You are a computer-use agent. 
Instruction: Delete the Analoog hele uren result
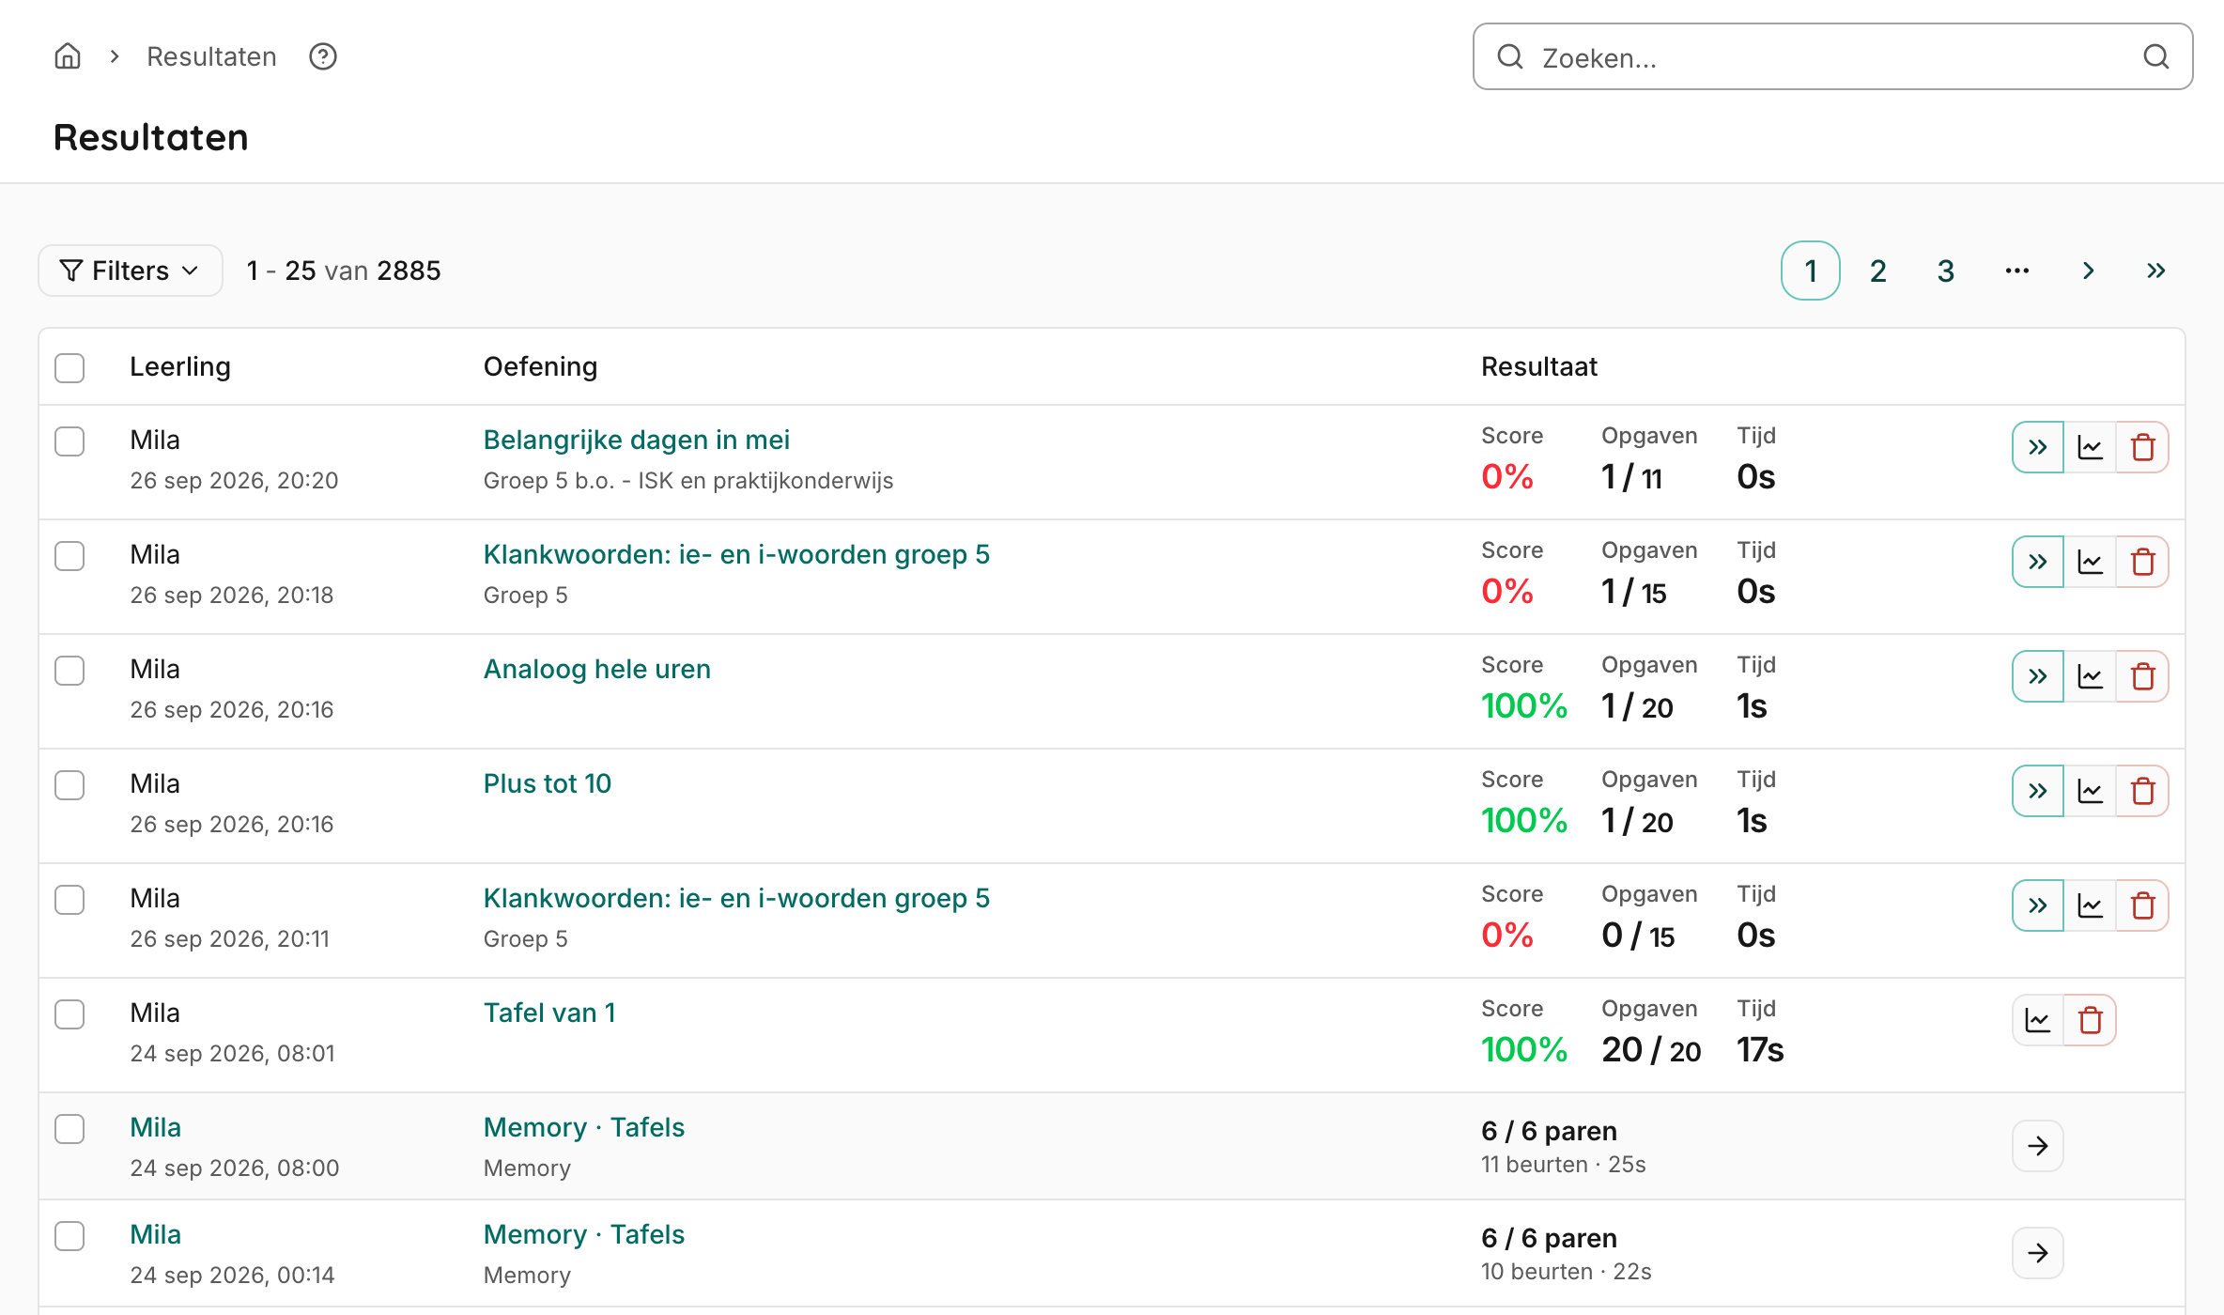(2143, 676)
